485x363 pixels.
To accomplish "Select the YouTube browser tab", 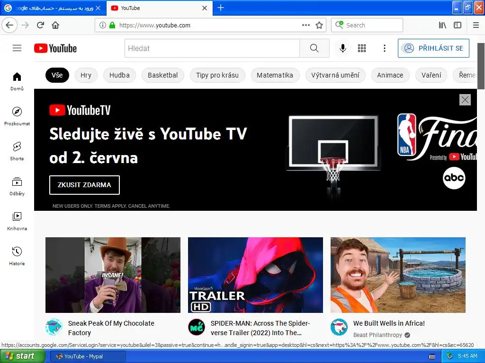I will pyautogui.click(x=160, y=8).
